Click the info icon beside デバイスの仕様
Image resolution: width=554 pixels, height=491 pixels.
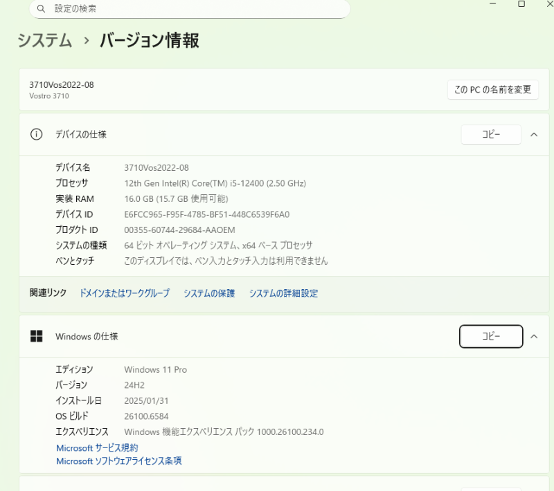pos(36,134)
